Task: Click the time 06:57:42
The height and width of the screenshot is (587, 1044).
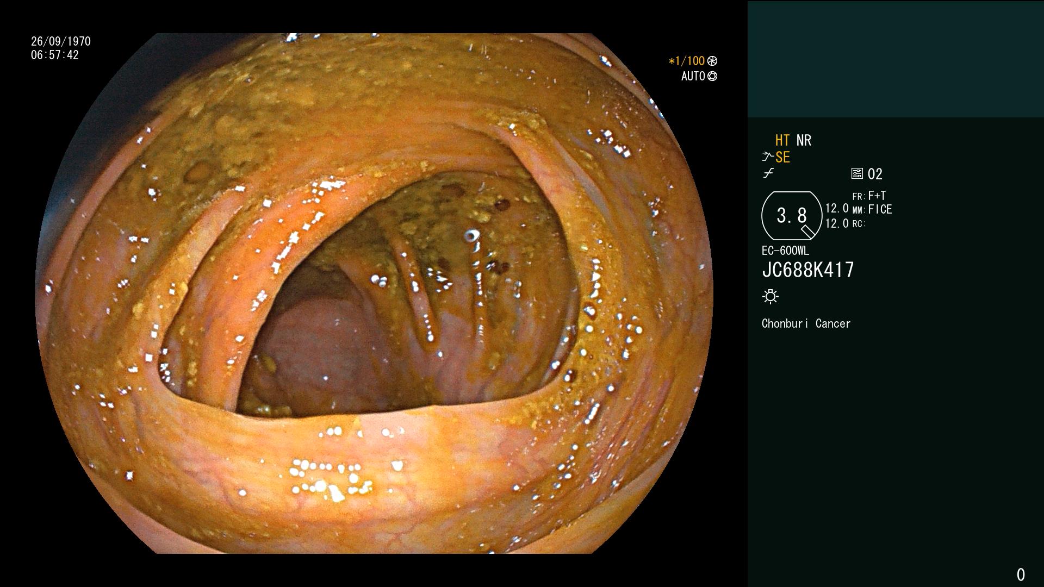Action: 55,55
